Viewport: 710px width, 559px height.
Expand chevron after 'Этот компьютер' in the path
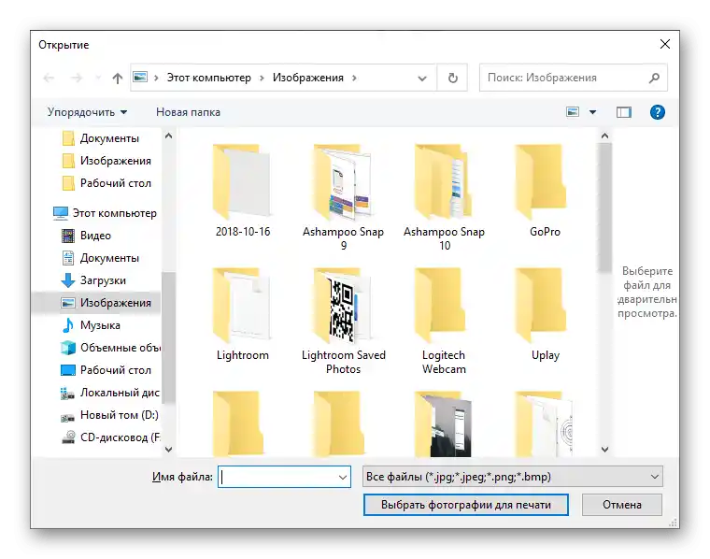point(262,78)
